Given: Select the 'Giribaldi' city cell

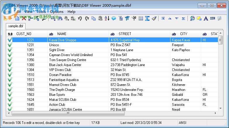Looking at the screenshot, I should [185, 94].
